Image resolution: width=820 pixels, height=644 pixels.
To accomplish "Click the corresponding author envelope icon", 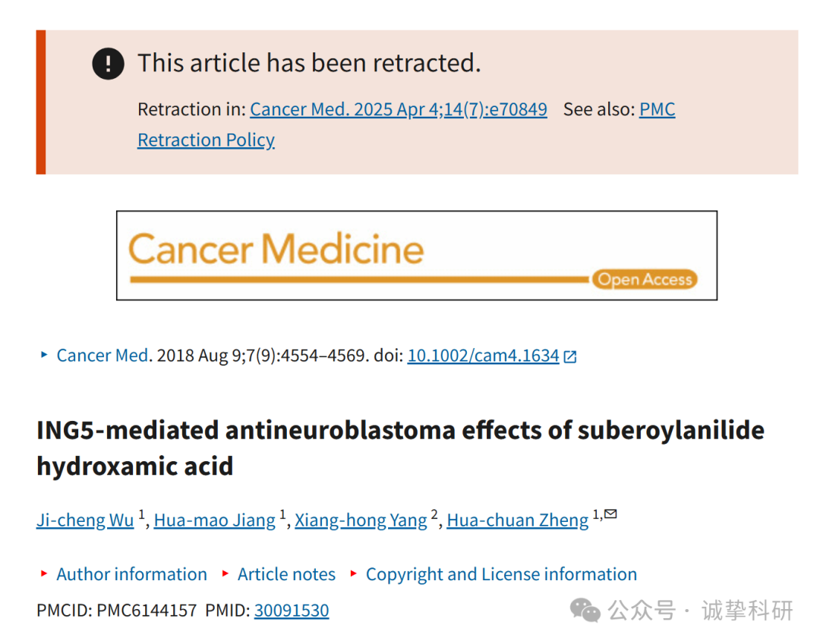I will [x=610, y=514].
